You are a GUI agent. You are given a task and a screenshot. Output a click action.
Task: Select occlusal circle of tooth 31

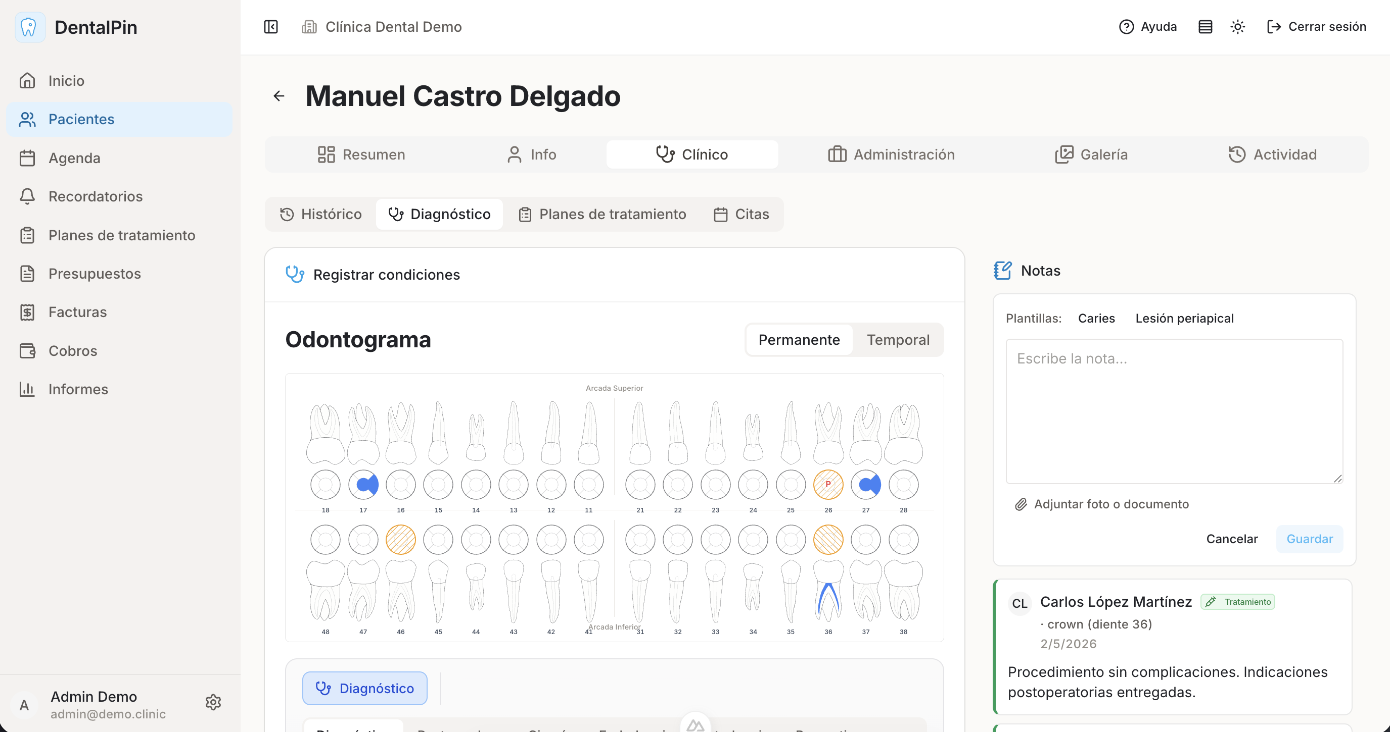point(640,540)
